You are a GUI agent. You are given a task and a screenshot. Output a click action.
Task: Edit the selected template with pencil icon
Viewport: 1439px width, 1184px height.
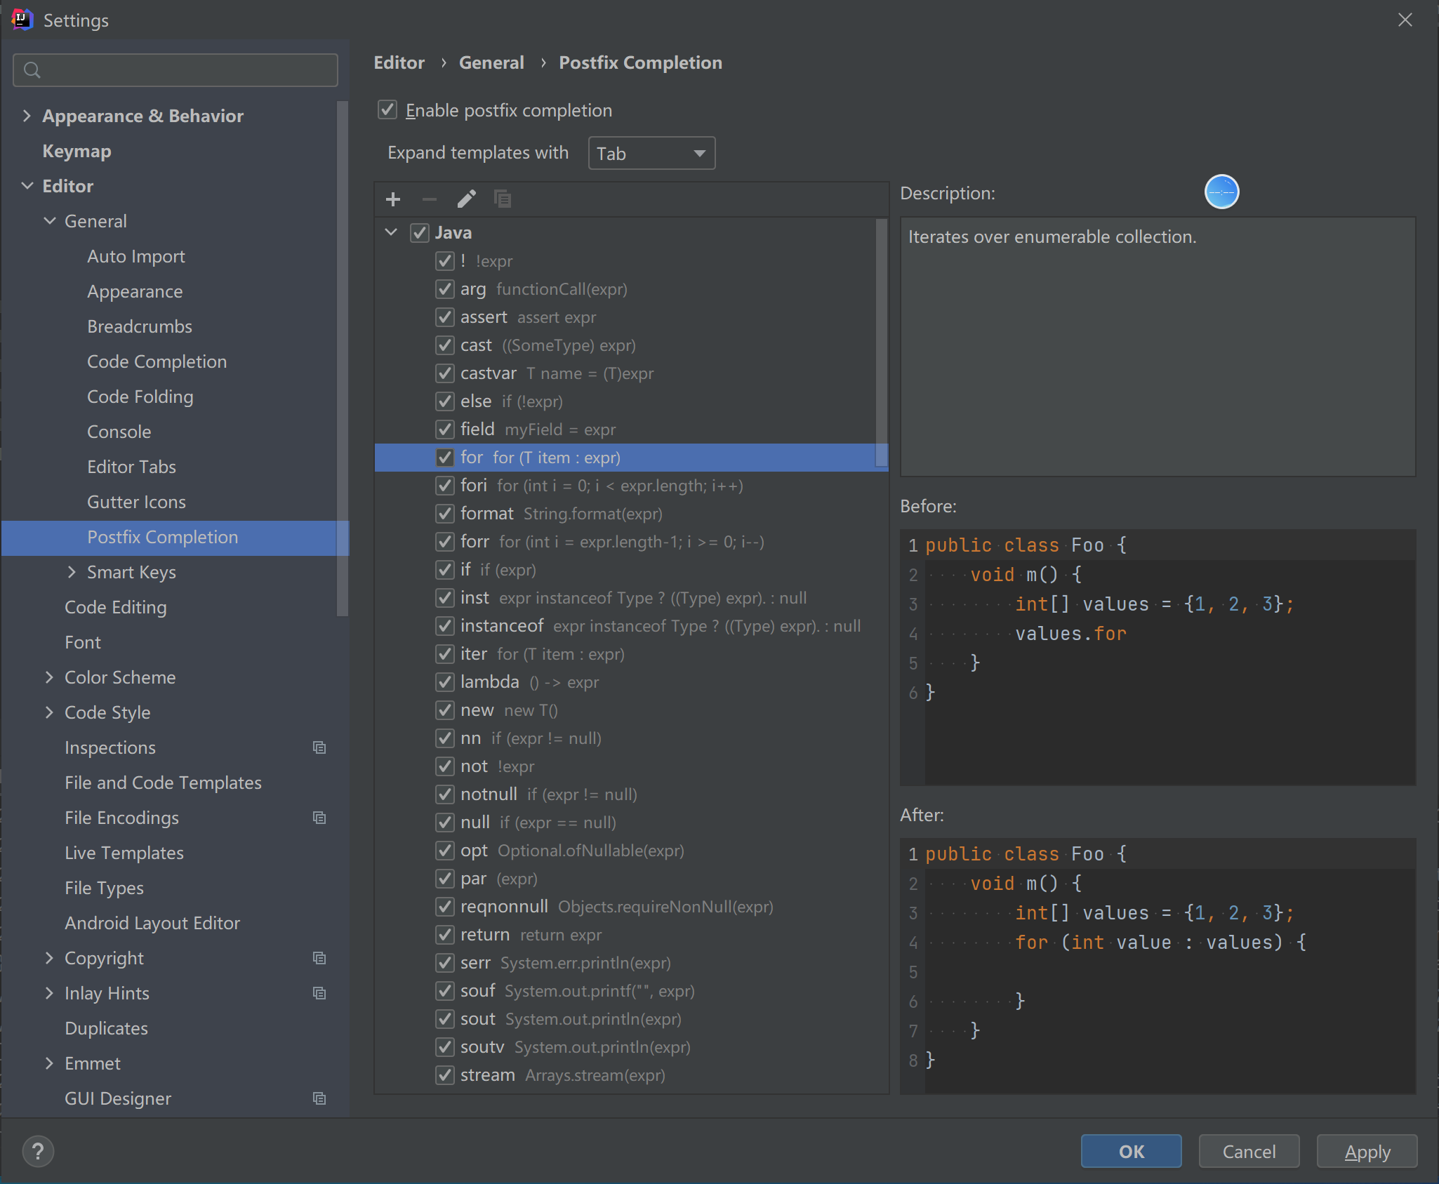click(466, 199)
